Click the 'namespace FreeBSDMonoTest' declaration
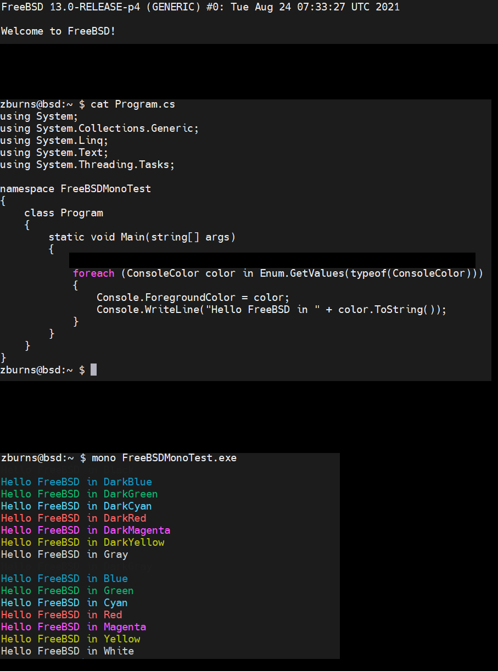This screenshot has height=671, width=498. coord(75,189)
